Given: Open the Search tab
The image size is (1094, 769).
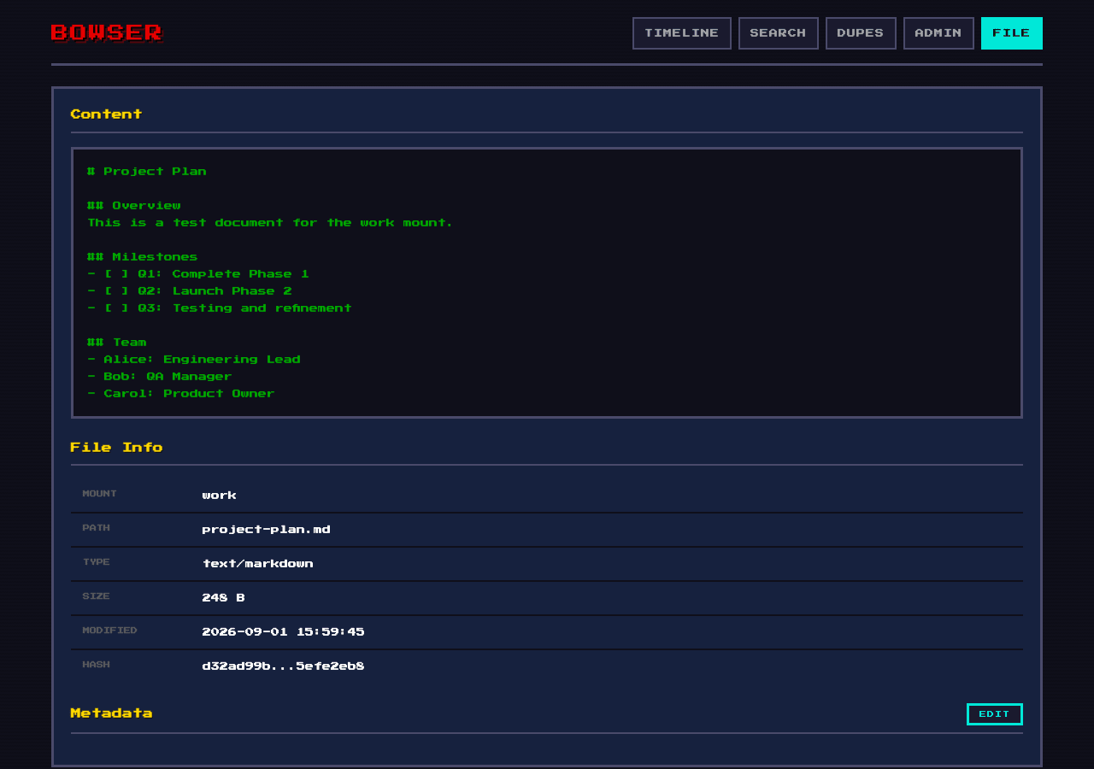Looking at the screenshot, I should pyautogui.click(x=779, y=33).
